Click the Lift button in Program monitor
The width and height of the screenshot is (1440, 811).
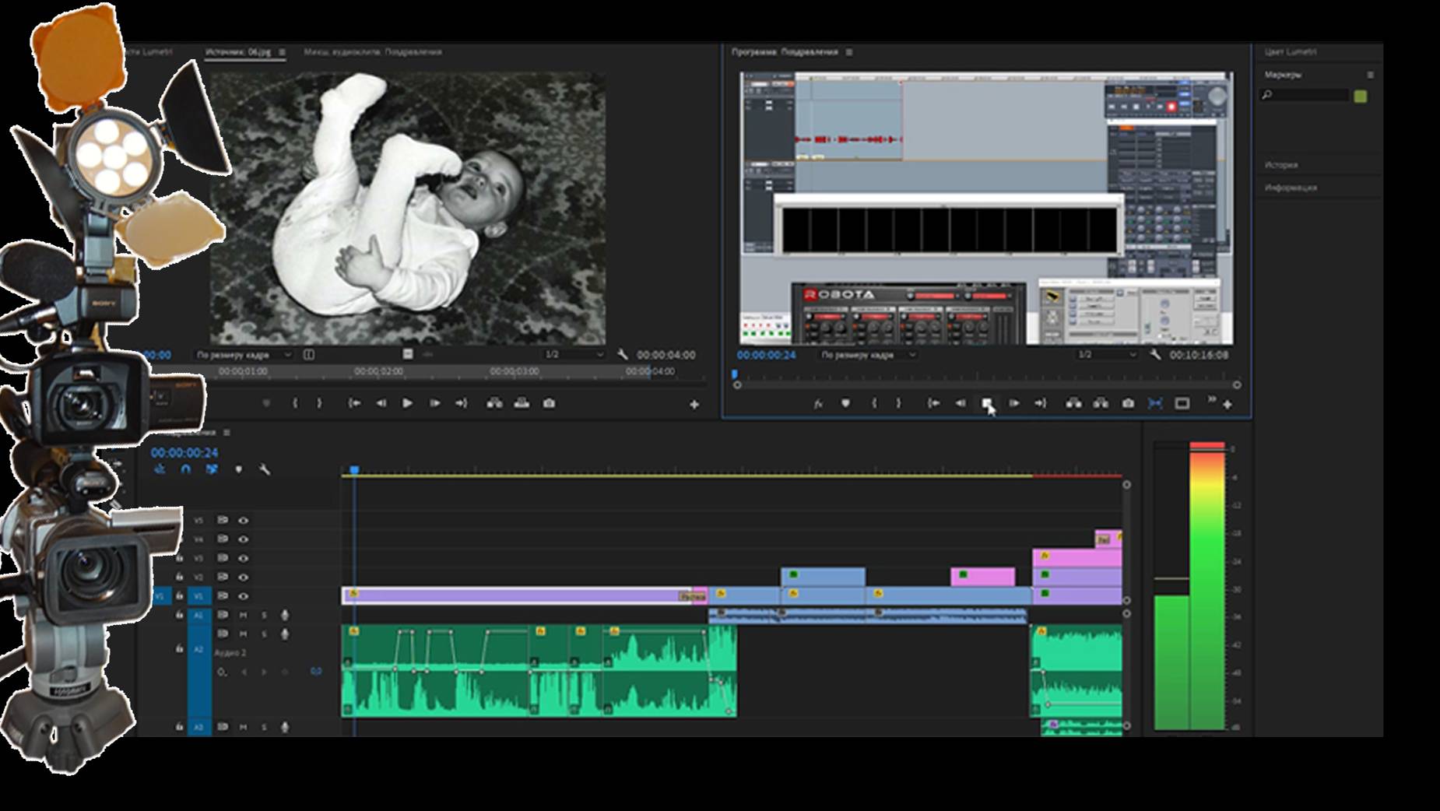[1073, 403]
